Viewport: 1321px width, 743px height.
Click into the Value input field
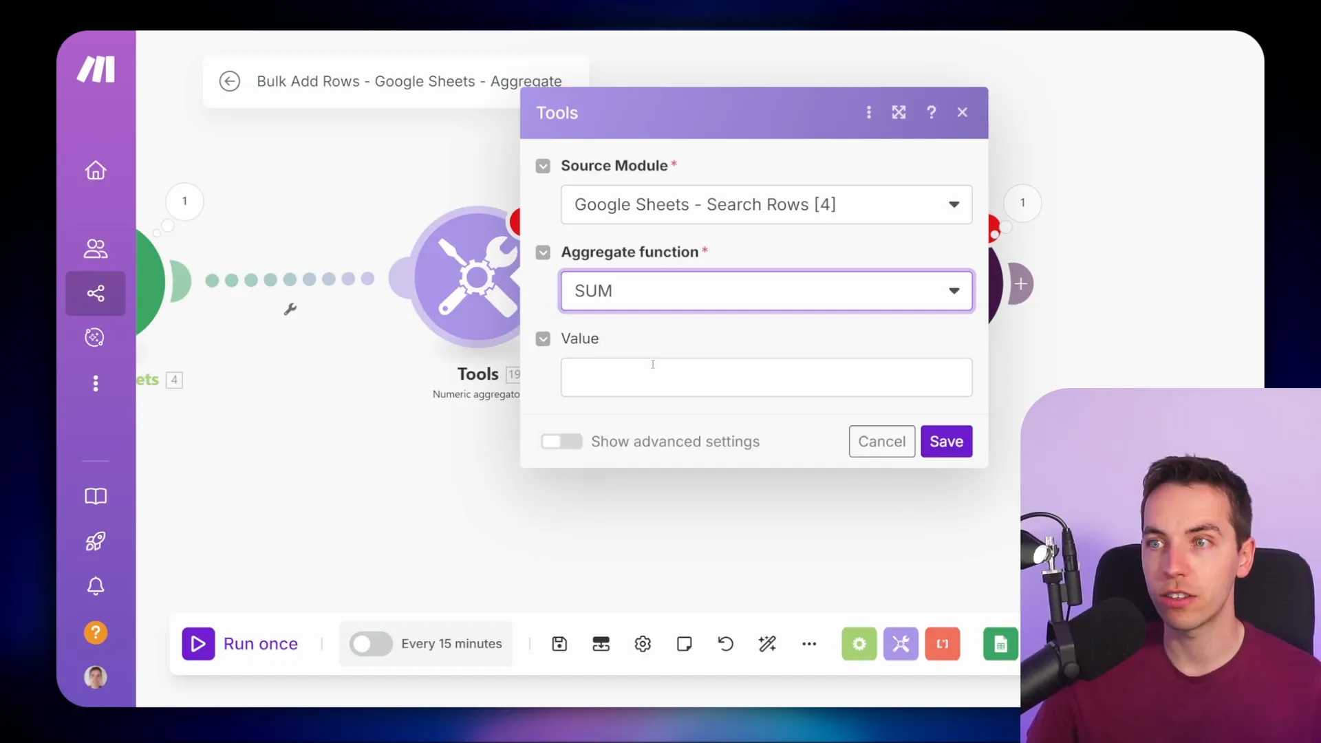click(766, 377)
